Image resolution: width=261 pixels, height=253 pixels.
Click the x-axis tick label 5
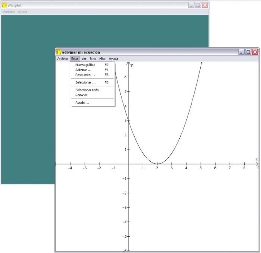click(x=201, y=168)
